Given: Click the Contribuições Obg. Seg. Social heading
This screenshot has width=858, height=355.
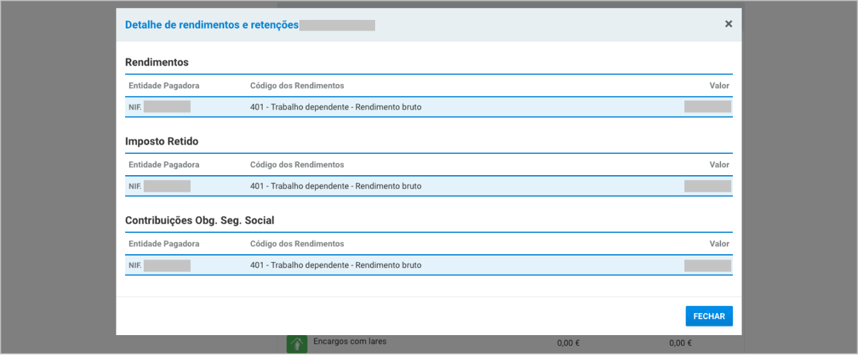Looking at the screenshot, I should click(x=200, y=220).
